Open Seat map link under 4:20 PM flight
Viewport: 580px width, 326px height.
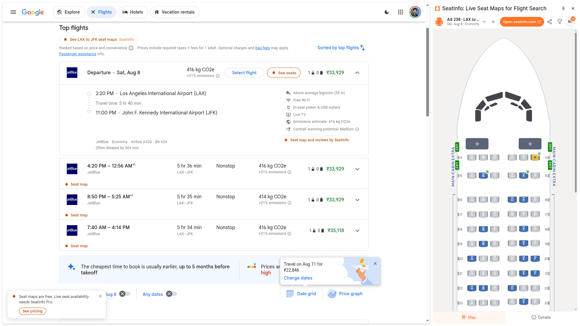[x=76, y=184]
